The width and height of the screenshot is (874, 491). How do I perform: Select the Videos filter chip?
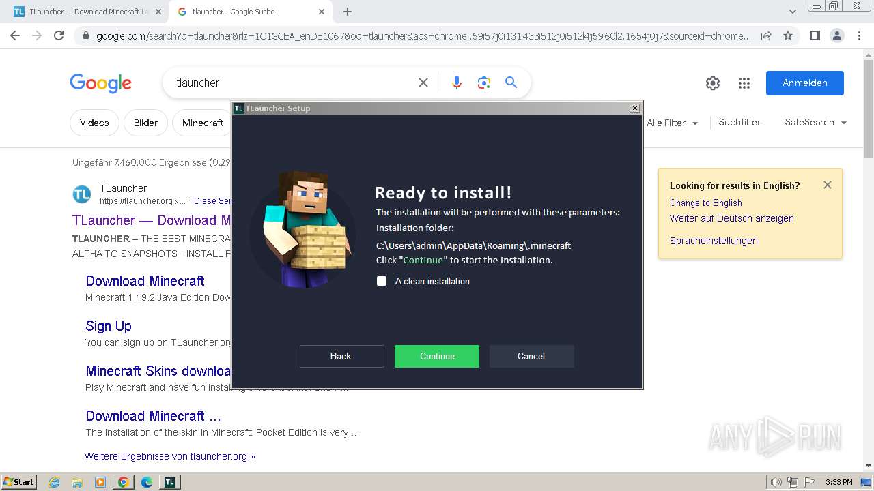94,123
